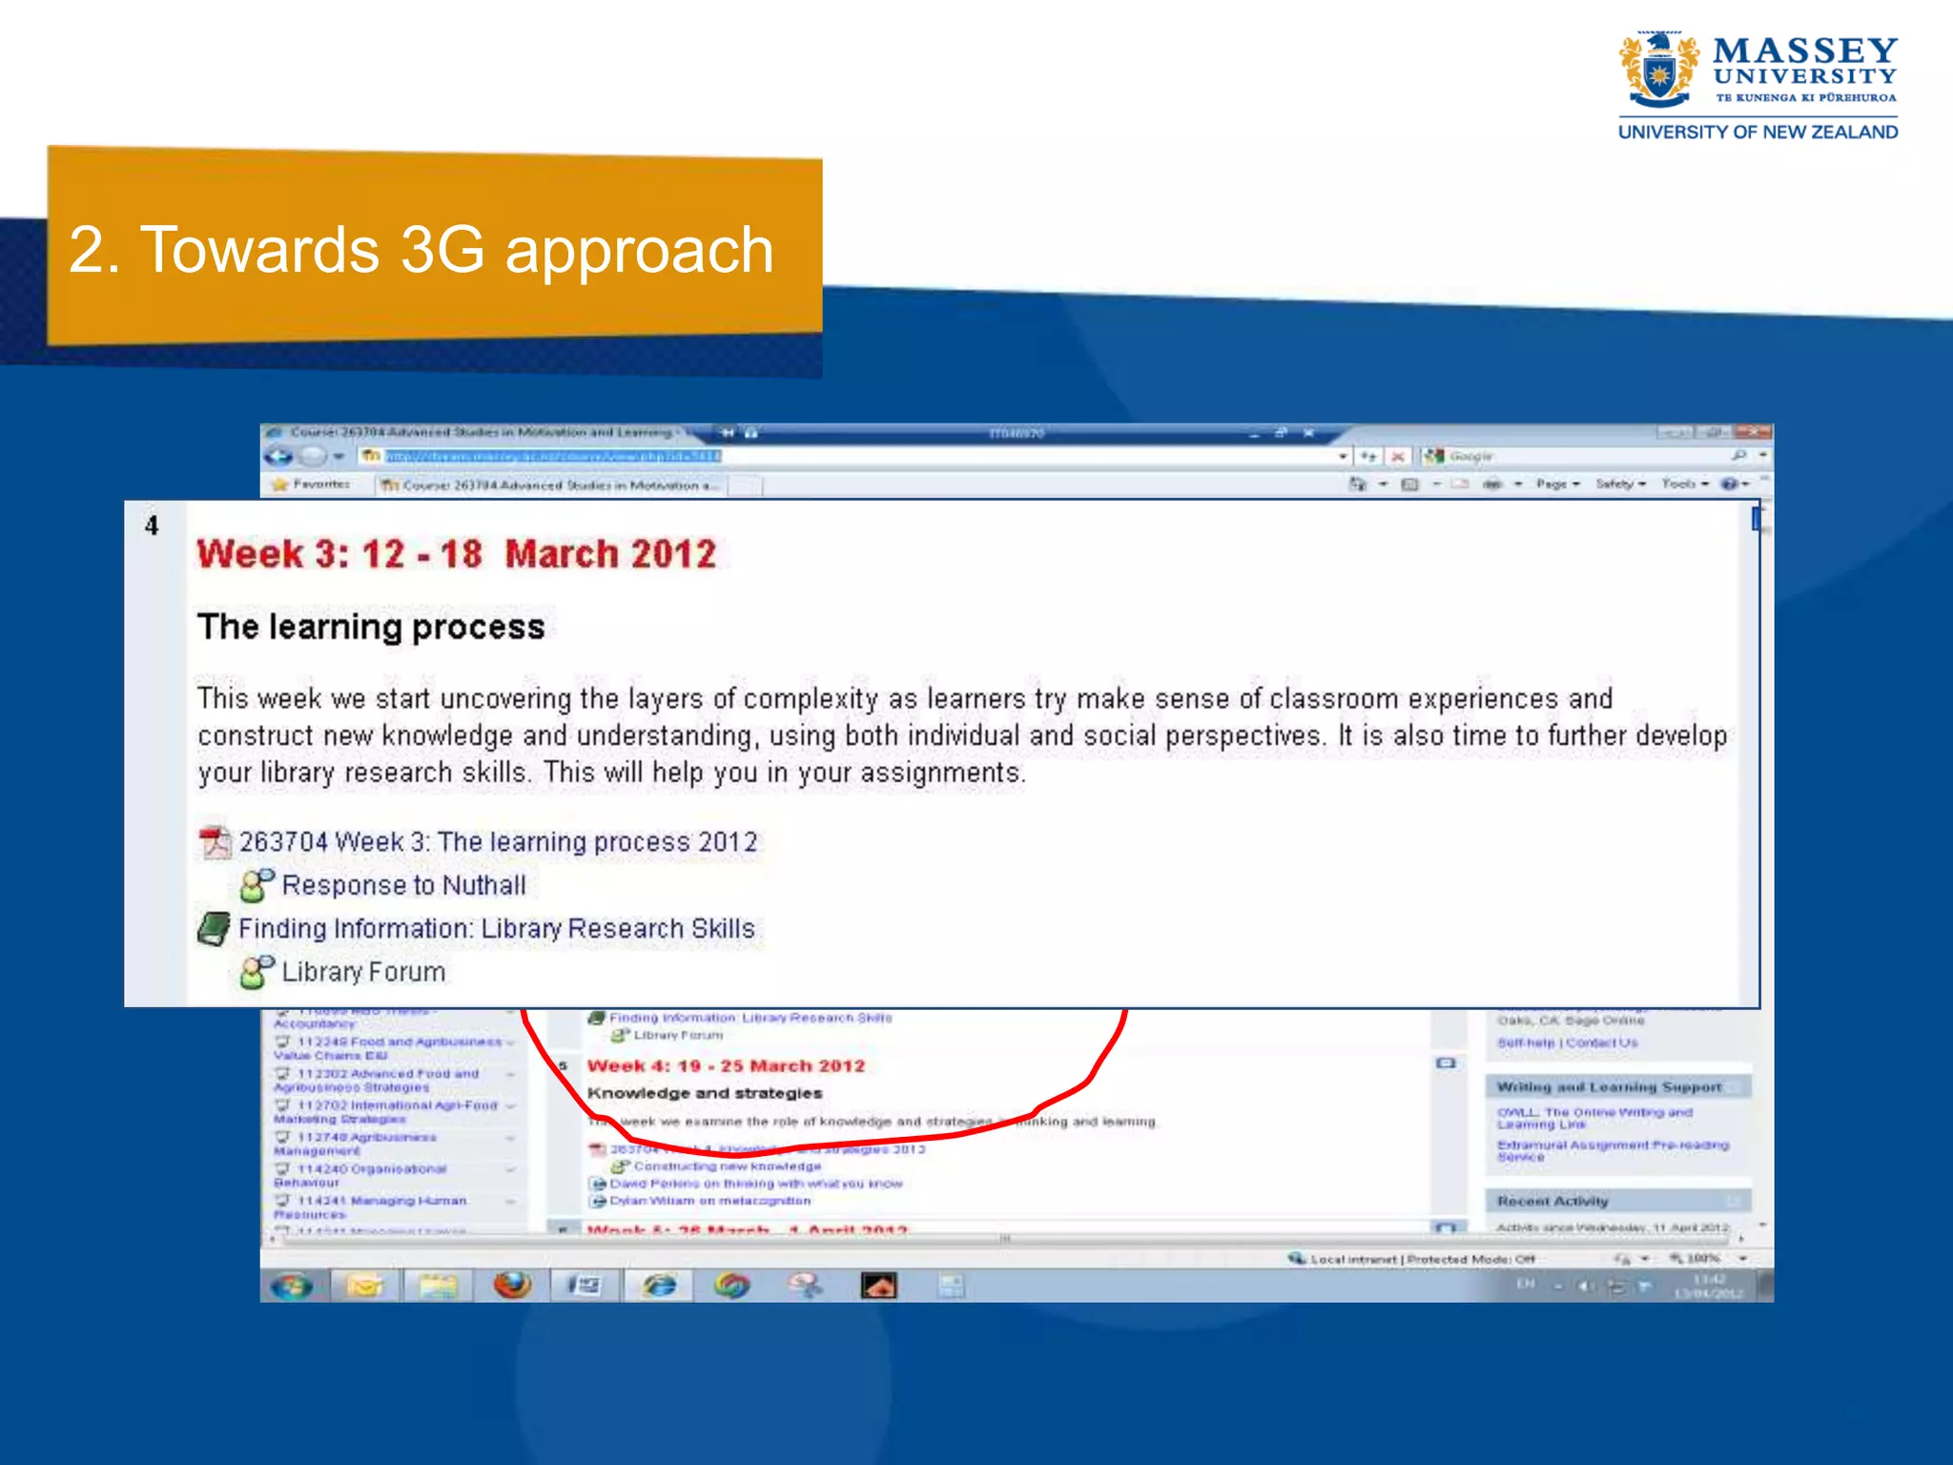Open the green Library Research Skills book icon
1953x1465 pixels.
(215, 928)
